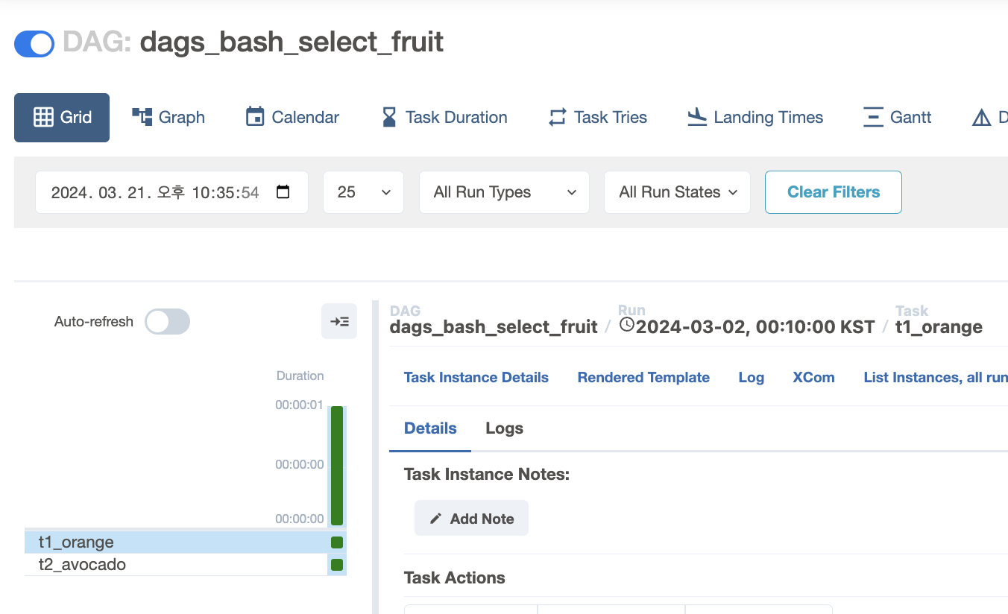Open the run count dropdown showing 25
The image size is (1008, 614).
(363, 192)
